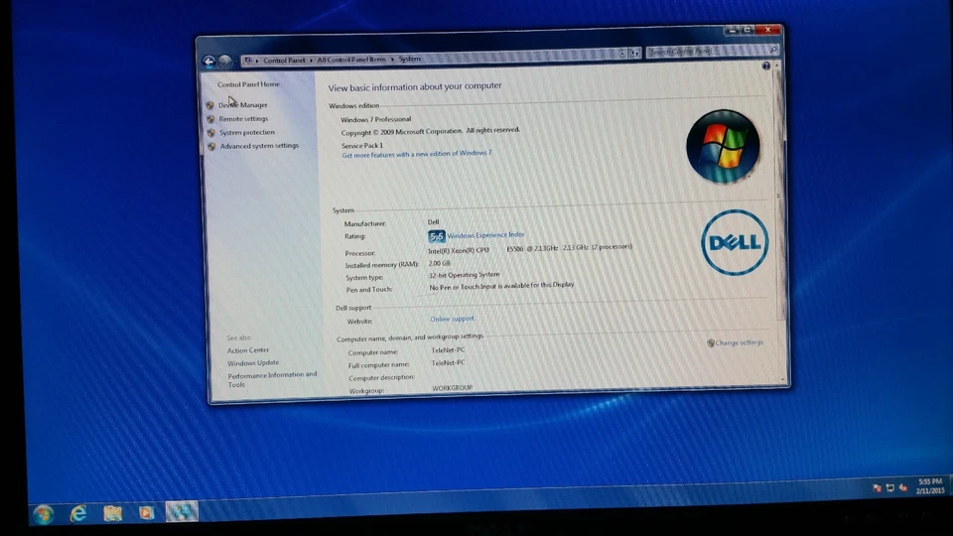Image resolution: width=953 pixels, height=536 pixels.
Task: Click Get more features with new edition link
Action: point(416,155)
